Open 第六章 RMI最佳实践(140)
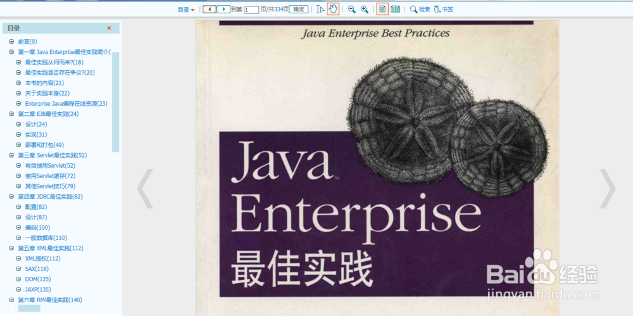The image size is (633, 316). (50, 300)
